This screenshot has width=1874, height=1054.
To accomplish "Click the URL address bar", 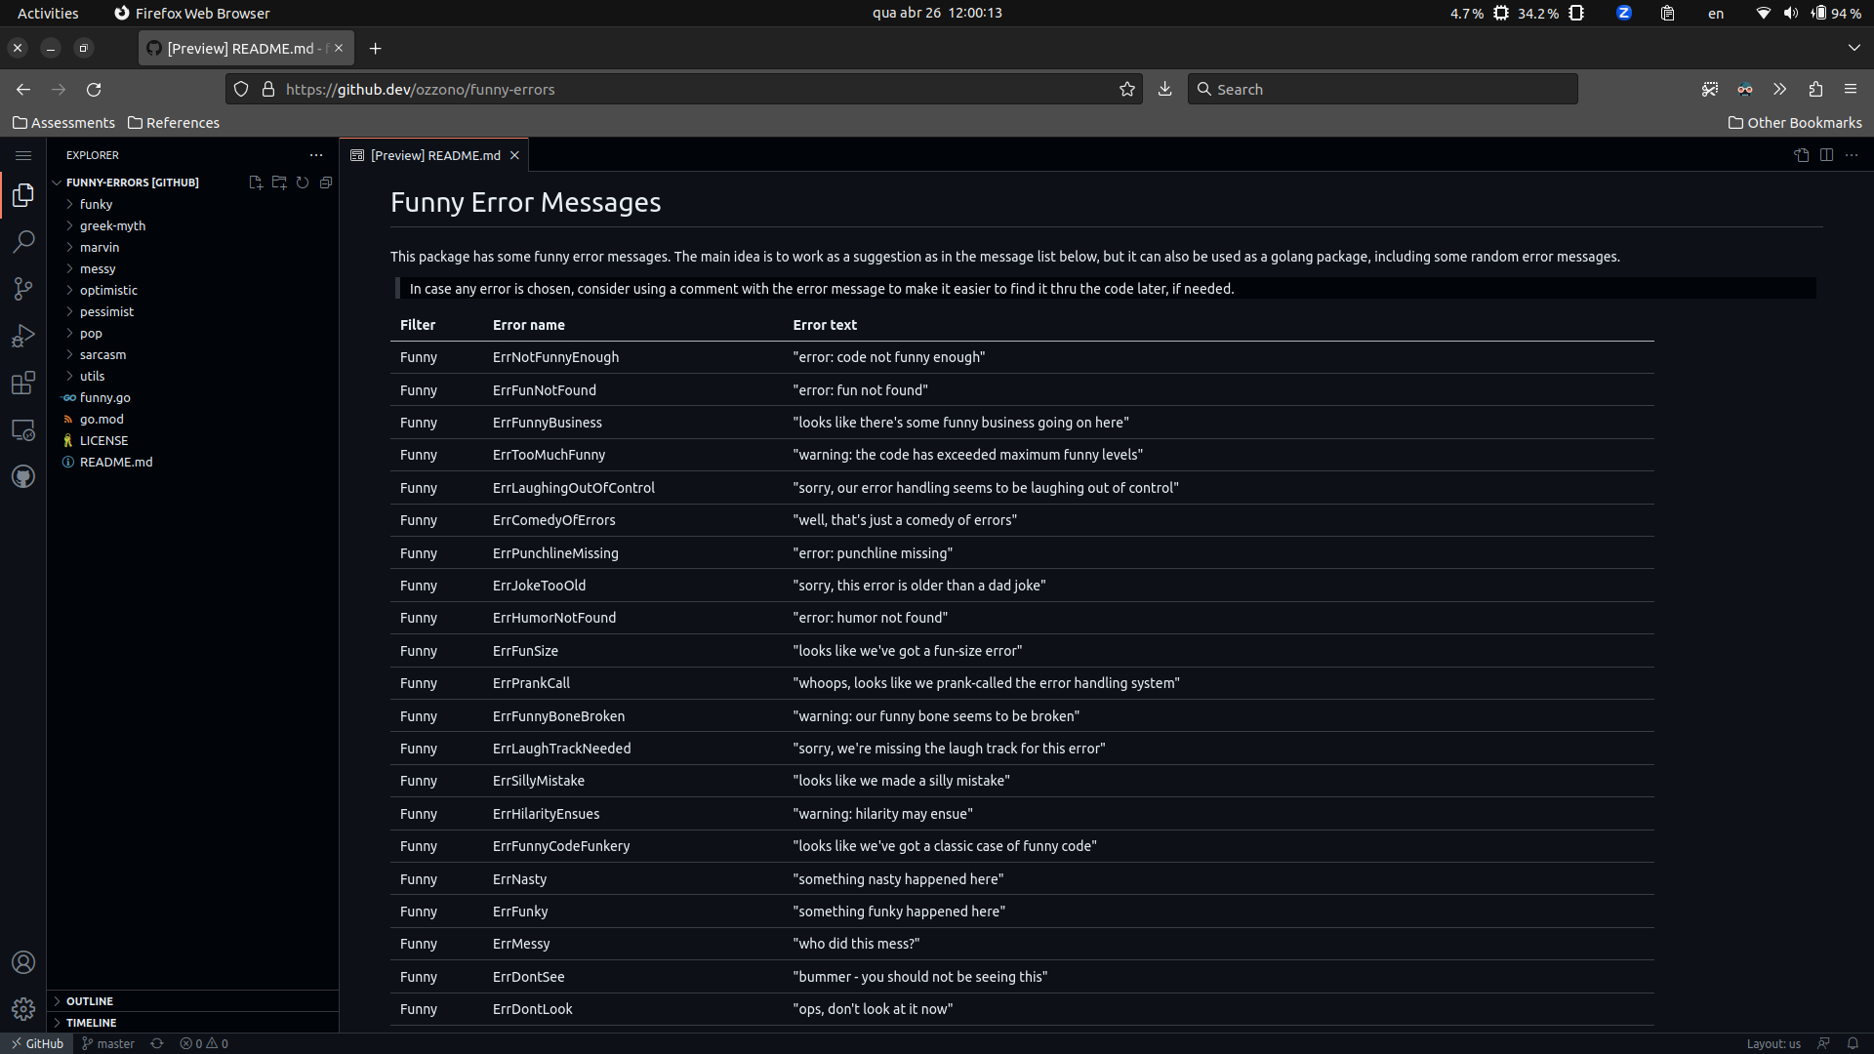I will point(683,89).
